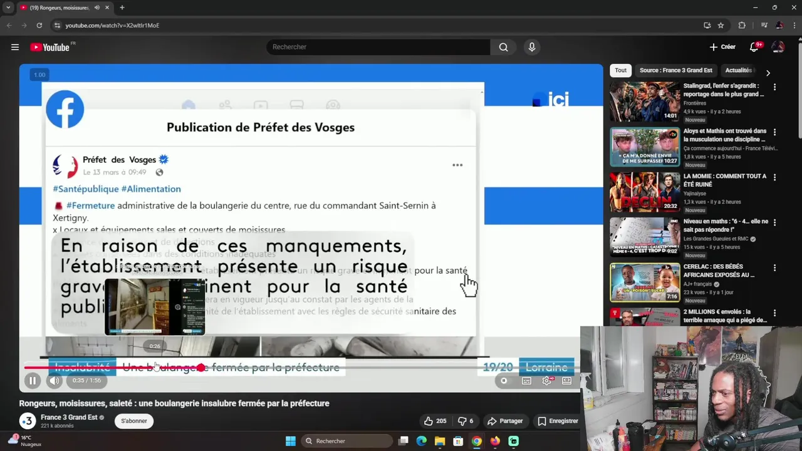Image resolution: width=802 pixels, height=451 pixels.
Task: Open the Stalingrad, l'enfer s'agrandit video thumbnail
Action: click(x=645, y=101)
